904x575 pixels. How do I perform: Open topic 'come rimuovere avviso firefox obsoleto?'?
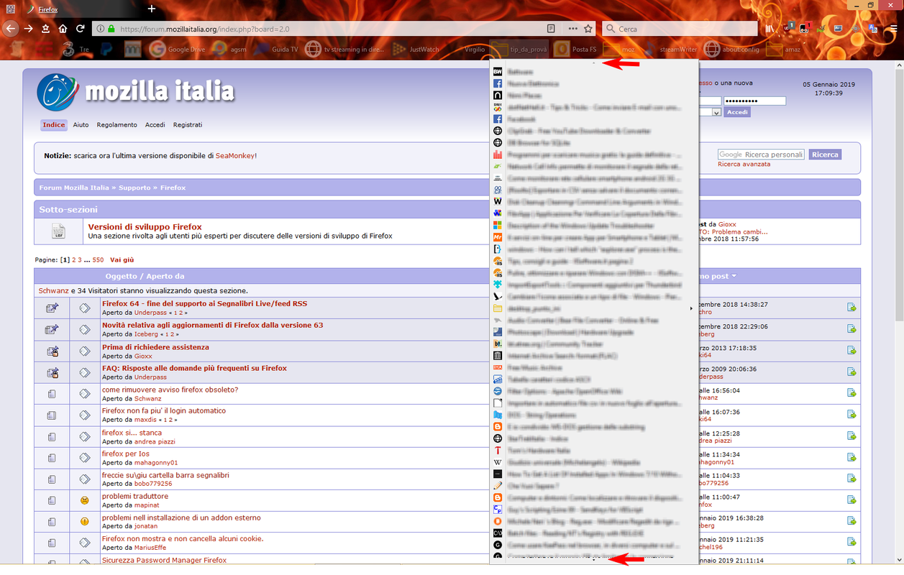pos(170,390)
